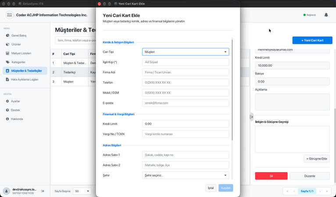Screen dimensions: 336x197
Task: Click the customer search box
Action: point(75,40)
